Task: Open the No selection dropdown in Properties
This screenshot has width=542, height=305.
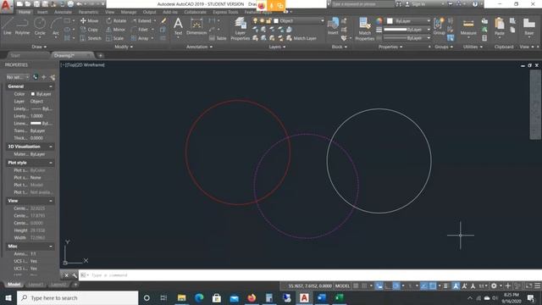Action: 18,77
